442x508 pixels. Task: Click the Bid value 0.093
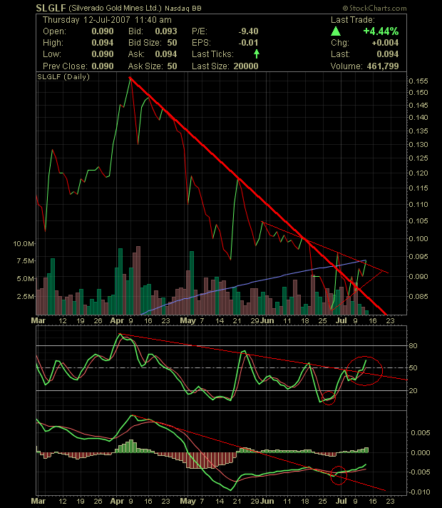[x=166, y=31]
